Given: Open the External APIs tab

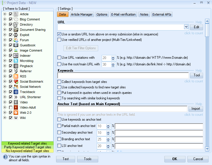Looking at the screenshot, I should 162,14.
